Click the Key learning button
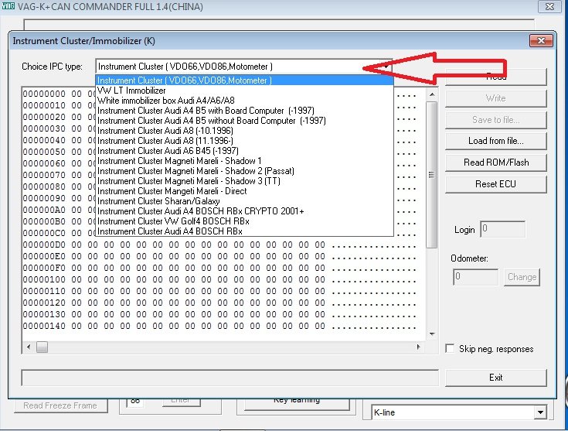 coord(298,400)
